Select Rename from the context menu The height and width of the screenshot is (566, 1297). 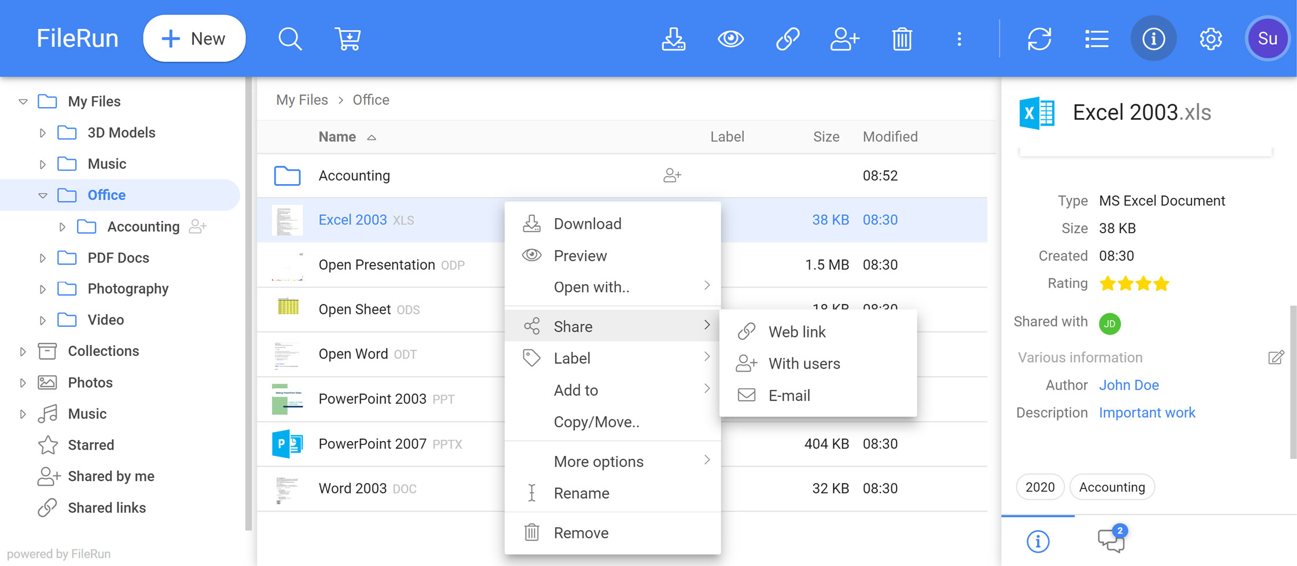coord(581,493)
